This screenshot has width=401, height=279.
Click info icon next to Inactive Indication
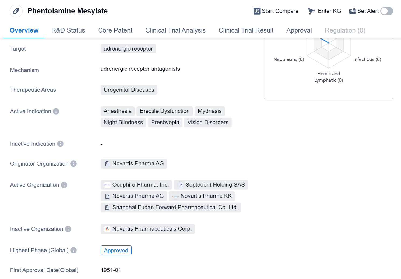click(60, 144)
